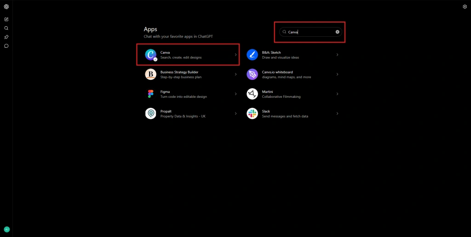Open the chat bubble icon in sidebar
This screenshot has height=237, width=471.
click(x=6, y=46)
